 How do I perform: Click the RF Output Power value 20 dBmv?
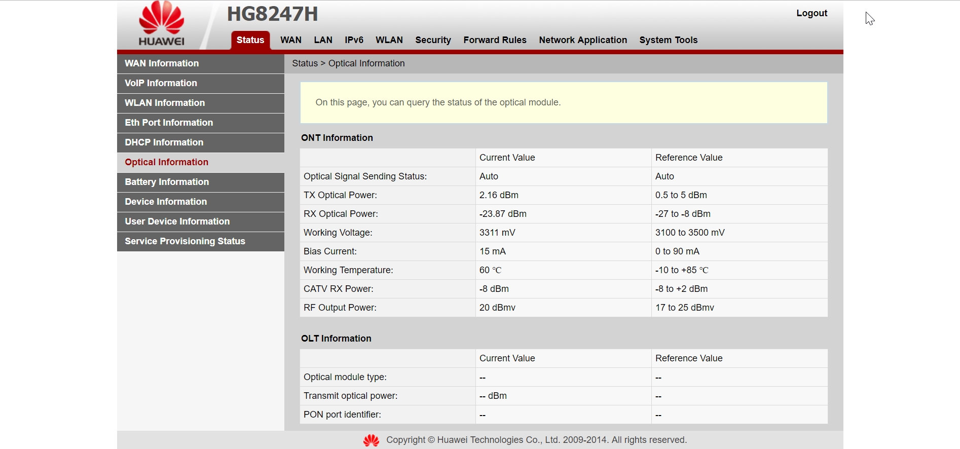[497, 308]
